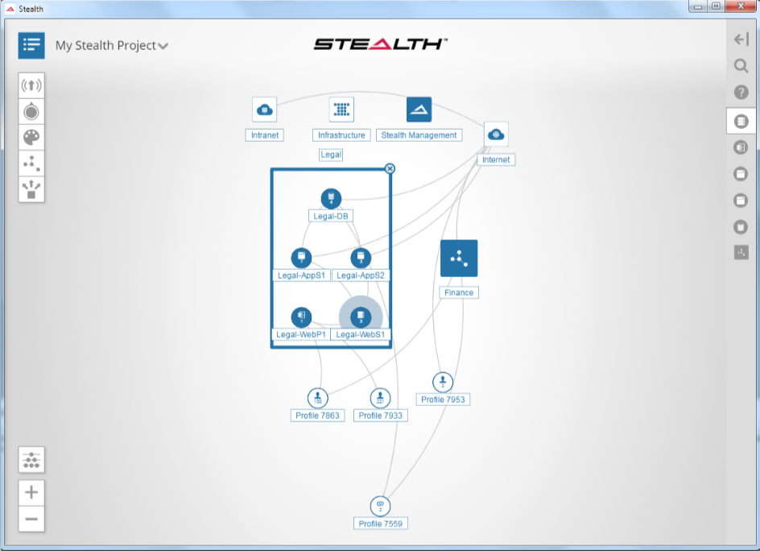Select the color palette tool icon
The width and height of the screenshot is (760, 551).
coord(31,137)
